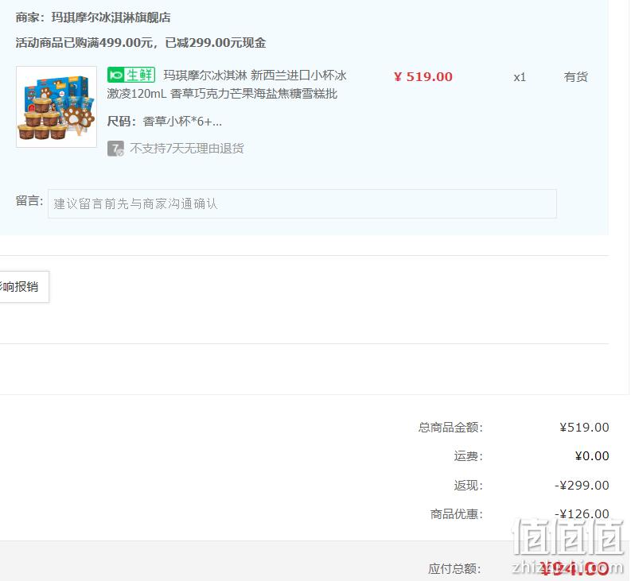Click the 返现 label

[469, 486]
